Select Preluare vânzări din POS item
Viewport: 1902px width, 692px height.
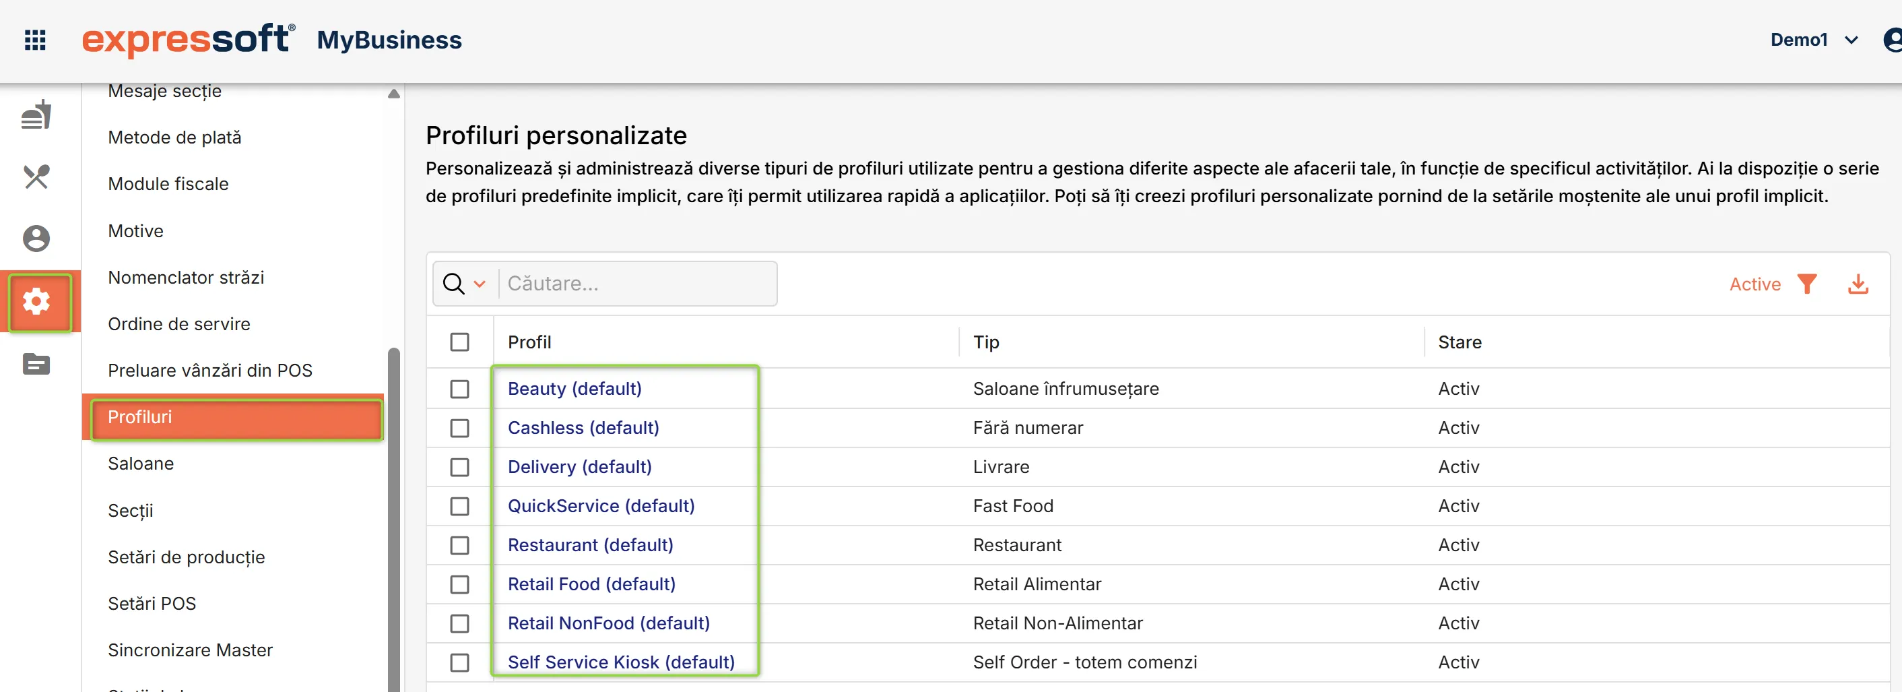[210, 371]
